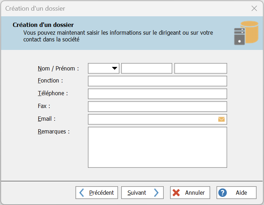
Task: Click the Email label text
Action: click(46, 119)
